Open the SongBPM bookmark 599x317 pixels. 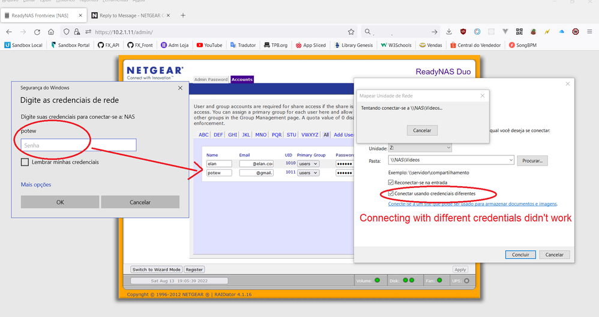coord(523,45)
